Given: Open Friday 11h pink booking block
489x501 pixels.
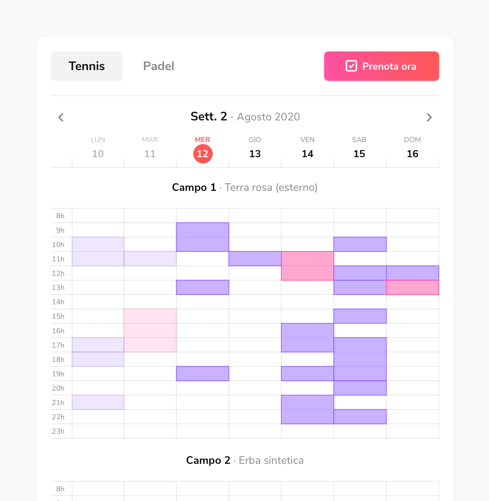Looking at the screenshot, I should point(307,266).
